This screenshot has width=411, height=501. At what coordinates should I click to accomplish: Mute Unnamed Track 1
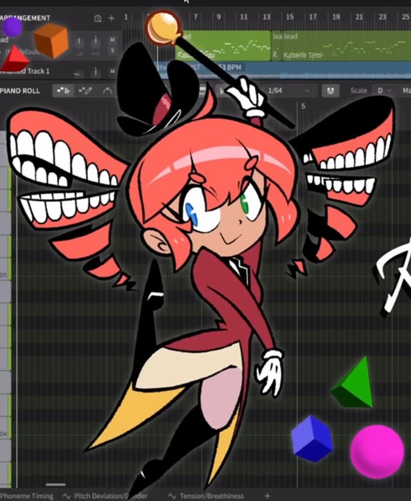pos(112,71)
